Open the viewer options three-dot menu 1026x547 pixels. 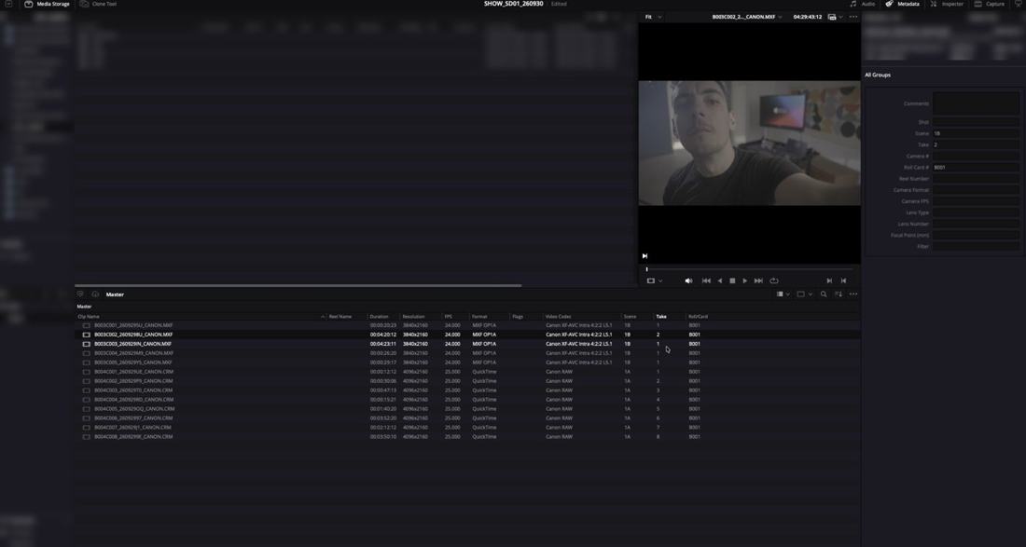[x=853, y=17]
